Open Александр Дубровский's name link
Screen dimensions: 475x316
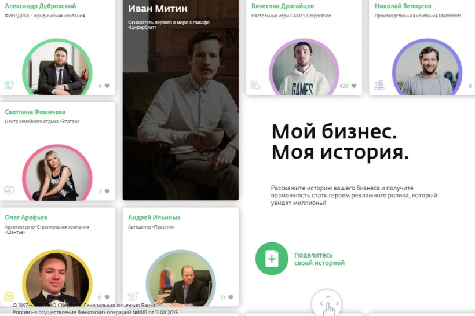point(40,6)
